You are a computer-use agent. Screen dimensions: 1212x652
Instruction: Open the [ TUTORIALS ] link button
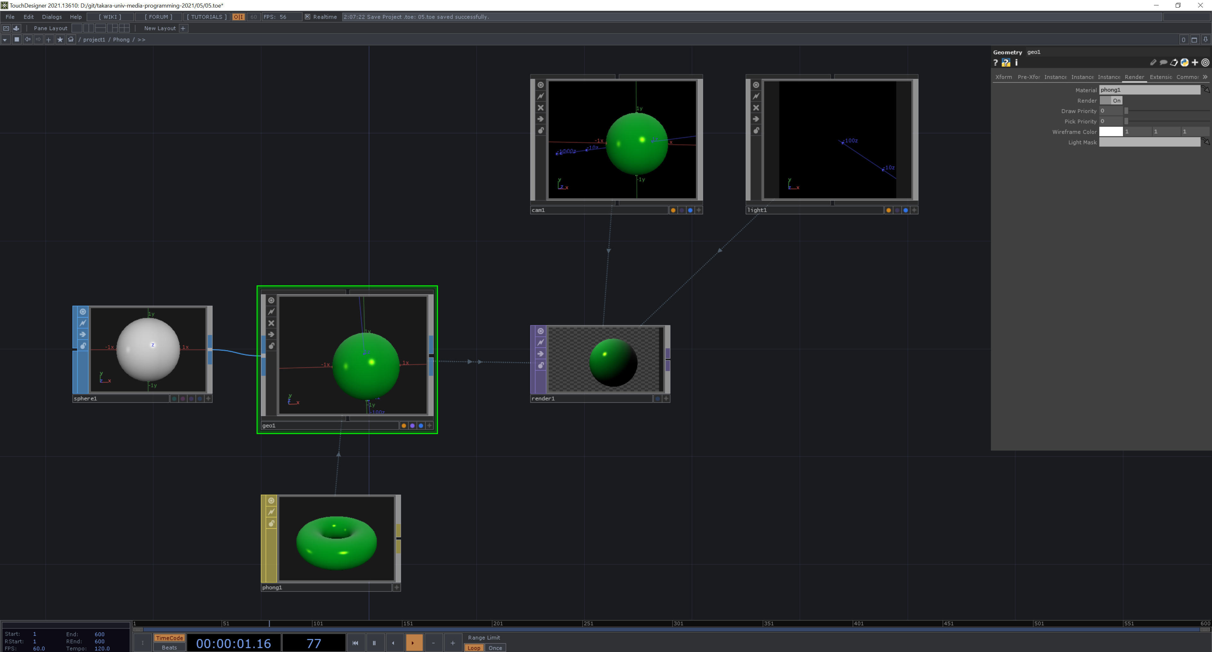click(x=206, y=16)
